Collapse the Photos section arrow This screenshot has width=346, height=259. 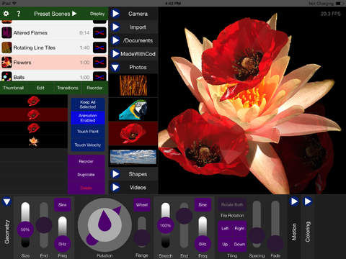115,68
